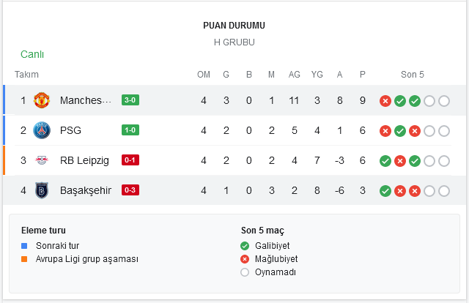The width and height of the screenshot is (469, 303).
Task: Open the Başakşehir team row name
Action: point(86,190)
